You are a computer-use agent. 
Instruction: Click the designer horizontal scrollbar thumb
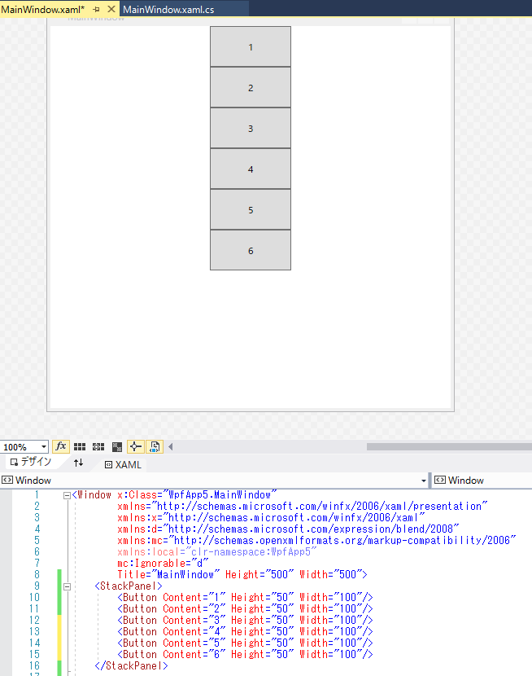tap(449, 447)
